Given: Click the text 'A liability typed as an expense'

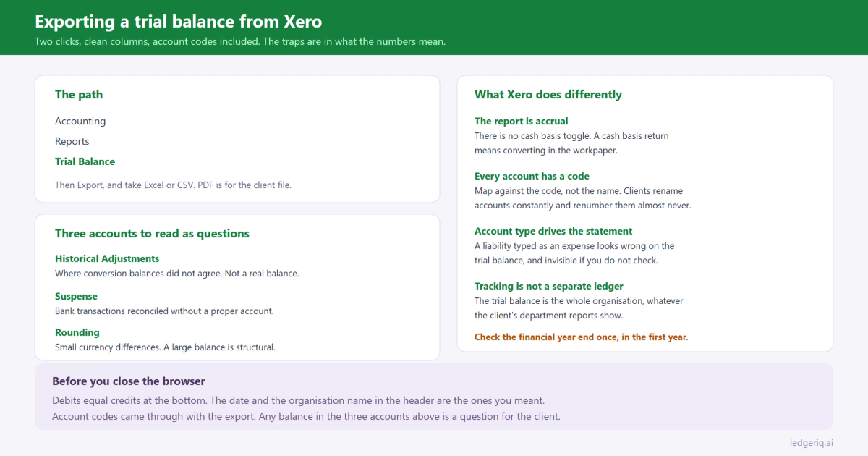Looking at the screenshot, I should (x=574, y=253).
